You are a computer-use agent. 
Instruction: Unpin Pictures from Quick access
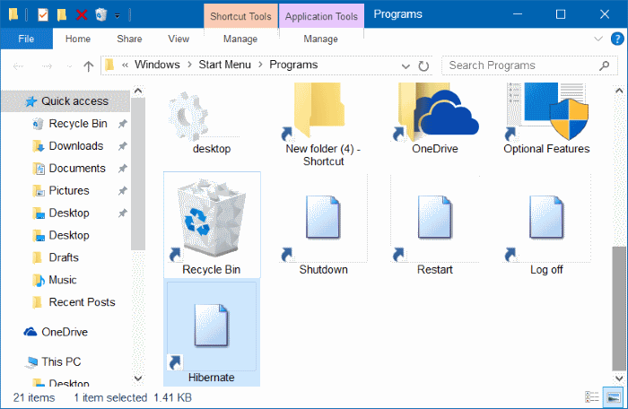(122, 191)
